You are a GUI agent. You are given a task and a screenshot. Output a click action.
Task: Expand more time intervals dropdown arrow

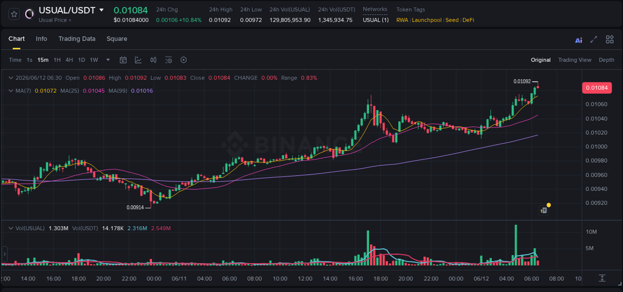tap(108, 60)
